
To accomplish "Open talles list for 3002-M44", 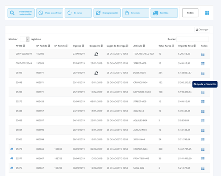I will click(203, 111).
